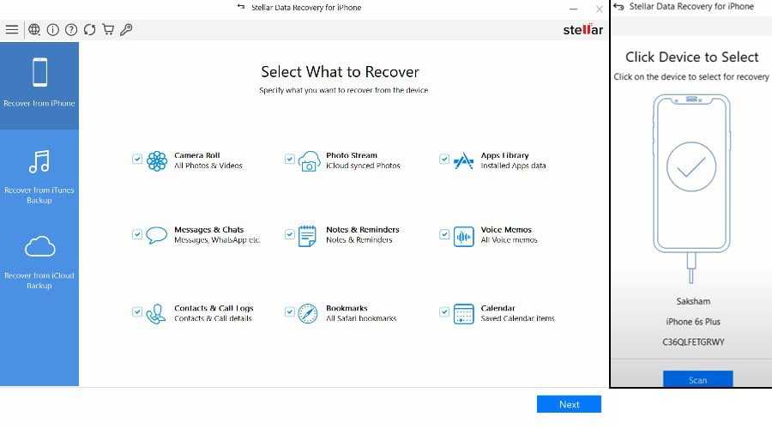The width and height of the screenshot is (772, 429).
Task: Uncheck the Voice Memos checkbox
Action: tap(444, 234)
